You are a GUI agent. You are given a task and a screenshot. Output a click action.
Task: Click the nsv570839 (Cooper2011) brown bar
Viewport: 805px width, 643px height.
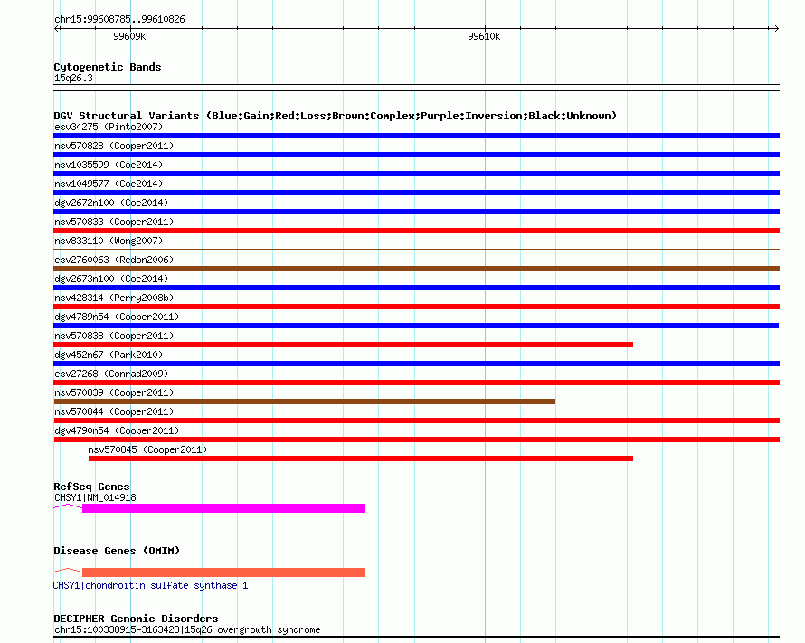pyautogui.click(x=305, y=402)
